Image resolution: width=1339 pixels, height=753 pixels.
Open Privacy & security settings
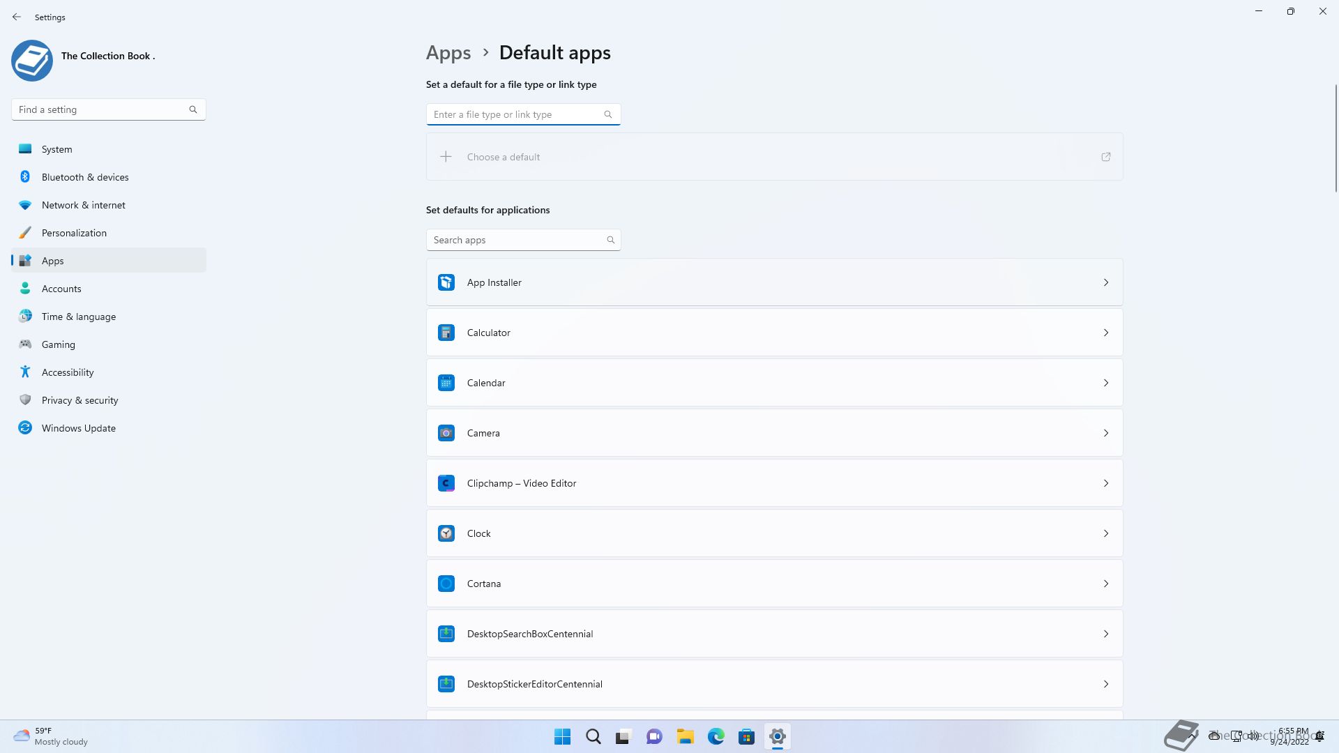(x=80, y=400)
